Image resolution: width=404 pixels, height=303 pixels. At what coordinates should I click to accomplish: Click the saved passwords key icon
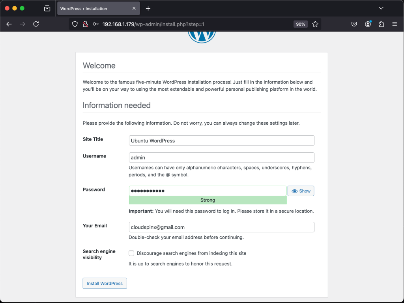[x=95, y=24]
